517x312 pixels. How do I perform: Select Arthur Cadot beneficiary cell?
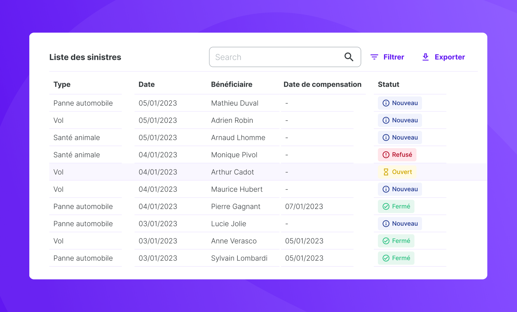click(232, 172)
